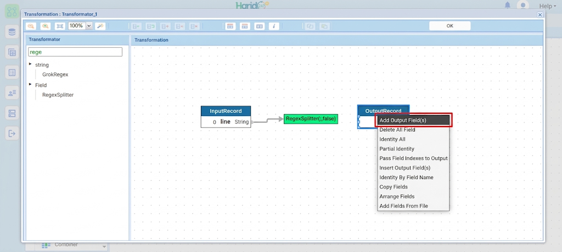Click the disabled paste icon in toolbar
The width and height of the screenshot is (562, 252).
(x=324, y=26)
